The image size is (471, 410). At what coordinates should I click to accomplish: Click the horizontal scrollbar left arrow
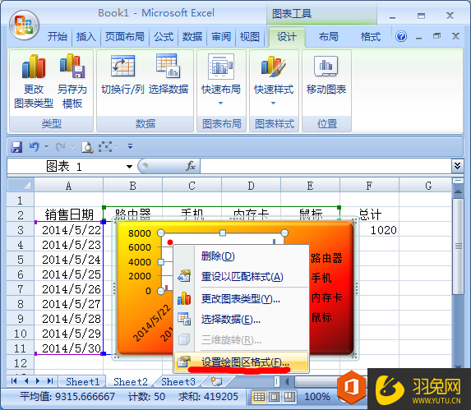[287, 382]
